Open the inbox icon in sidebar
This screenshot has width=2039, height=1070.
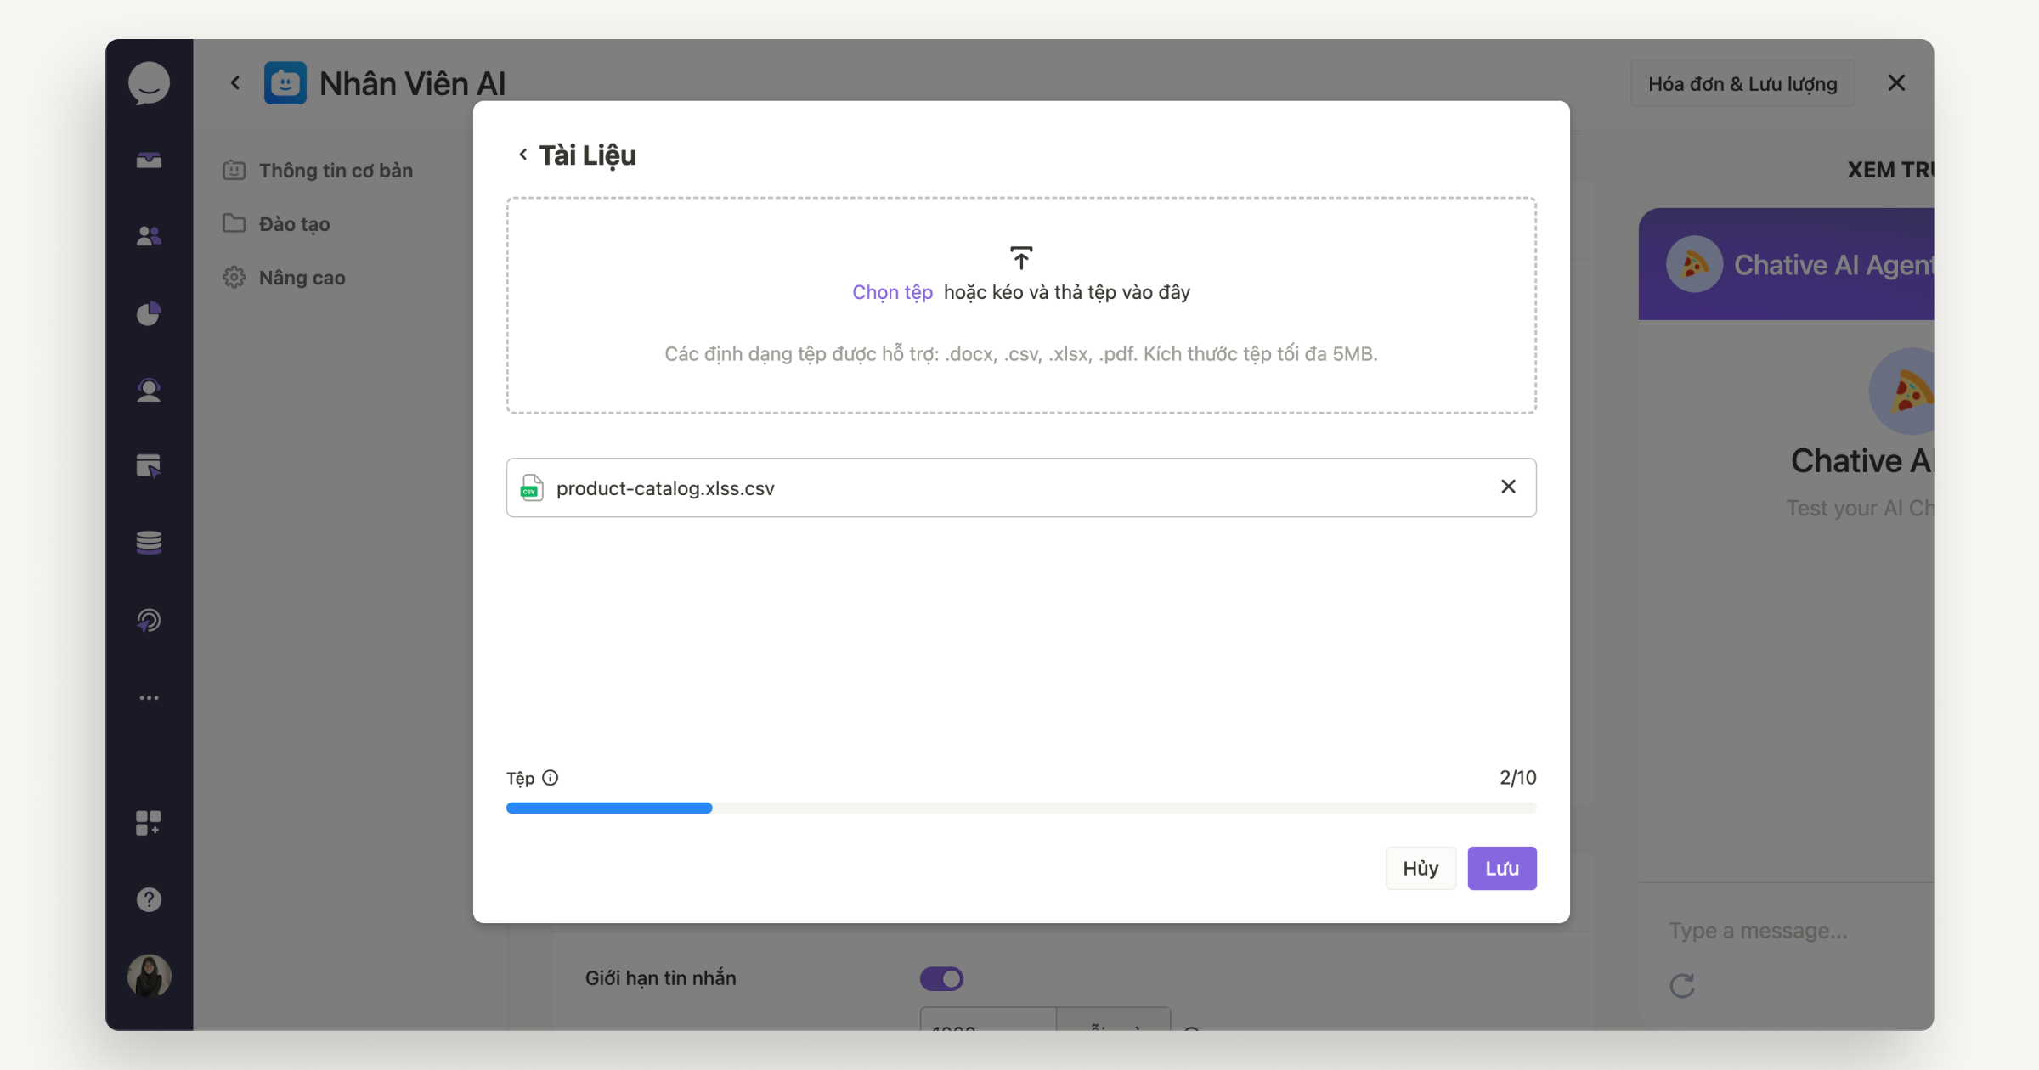149,160
